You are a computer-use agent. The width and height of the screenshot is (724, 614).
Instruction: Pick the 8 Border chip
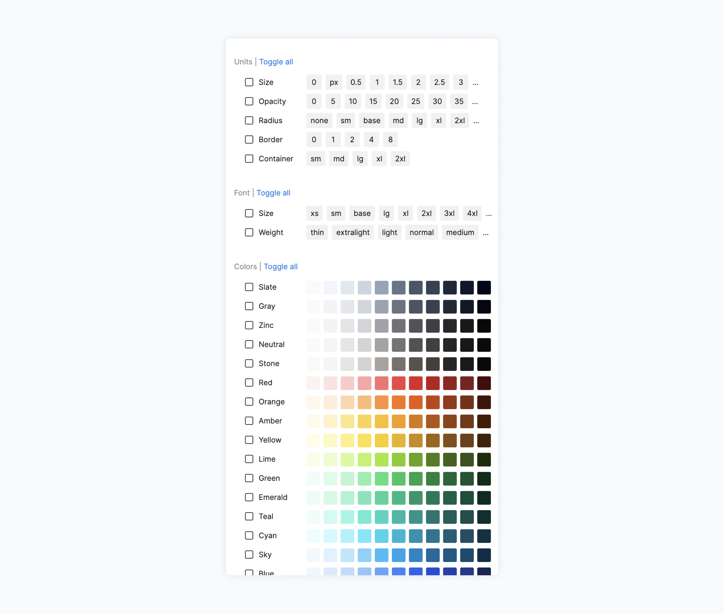[390, 140]
